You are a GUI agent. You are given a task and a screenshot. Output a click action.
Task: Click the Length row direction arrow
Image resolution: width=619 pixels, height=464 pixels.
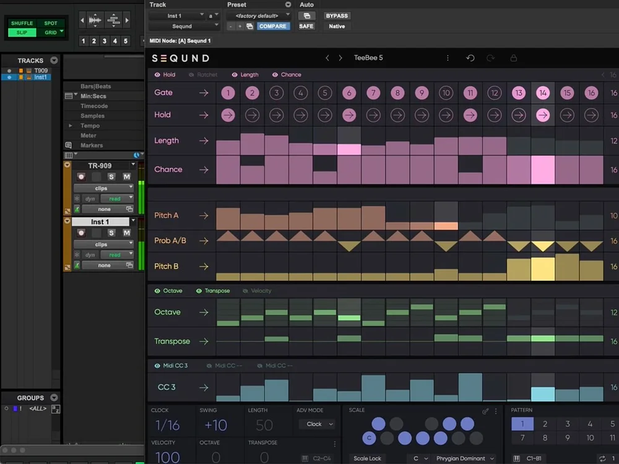tap(204, 140)
